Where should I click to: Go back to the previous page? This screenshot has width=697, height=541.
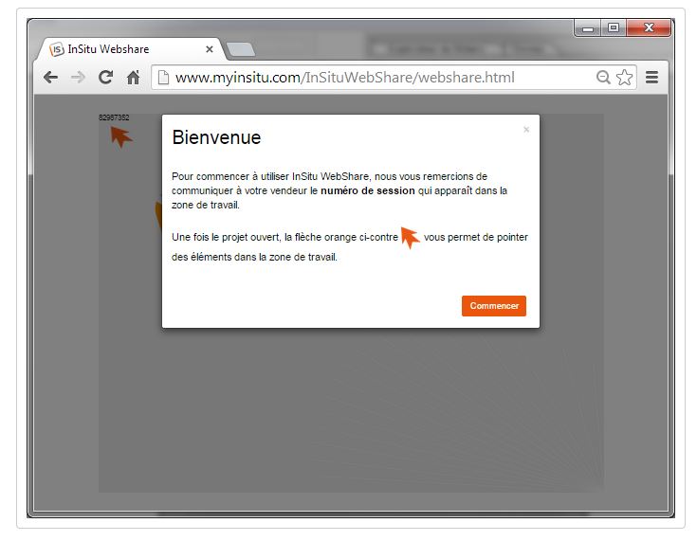[x=50, y=78]
